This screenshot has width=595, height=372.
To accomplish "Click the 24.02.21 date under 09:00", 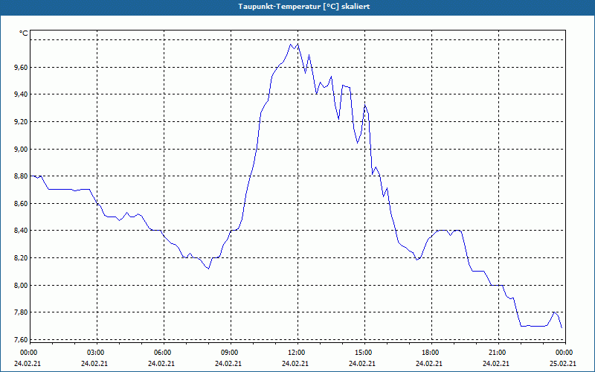I will tap(228, 364).
